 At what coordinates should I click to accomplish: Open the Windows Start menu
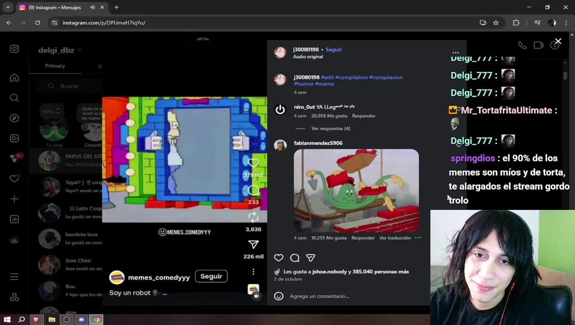click(x=7, y=320)
